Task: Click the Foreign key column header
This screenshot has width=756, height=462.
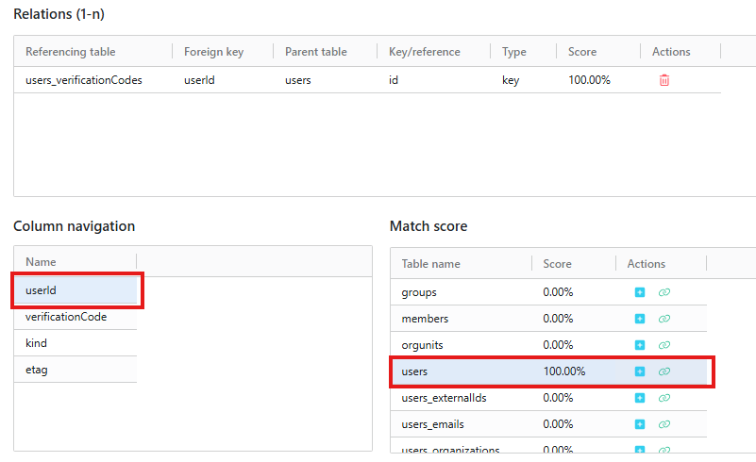Action: 213,52
